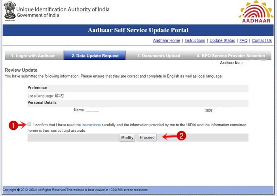
Task: Follow the blue instructions link in confirmation text
Action: click(91, 125)
